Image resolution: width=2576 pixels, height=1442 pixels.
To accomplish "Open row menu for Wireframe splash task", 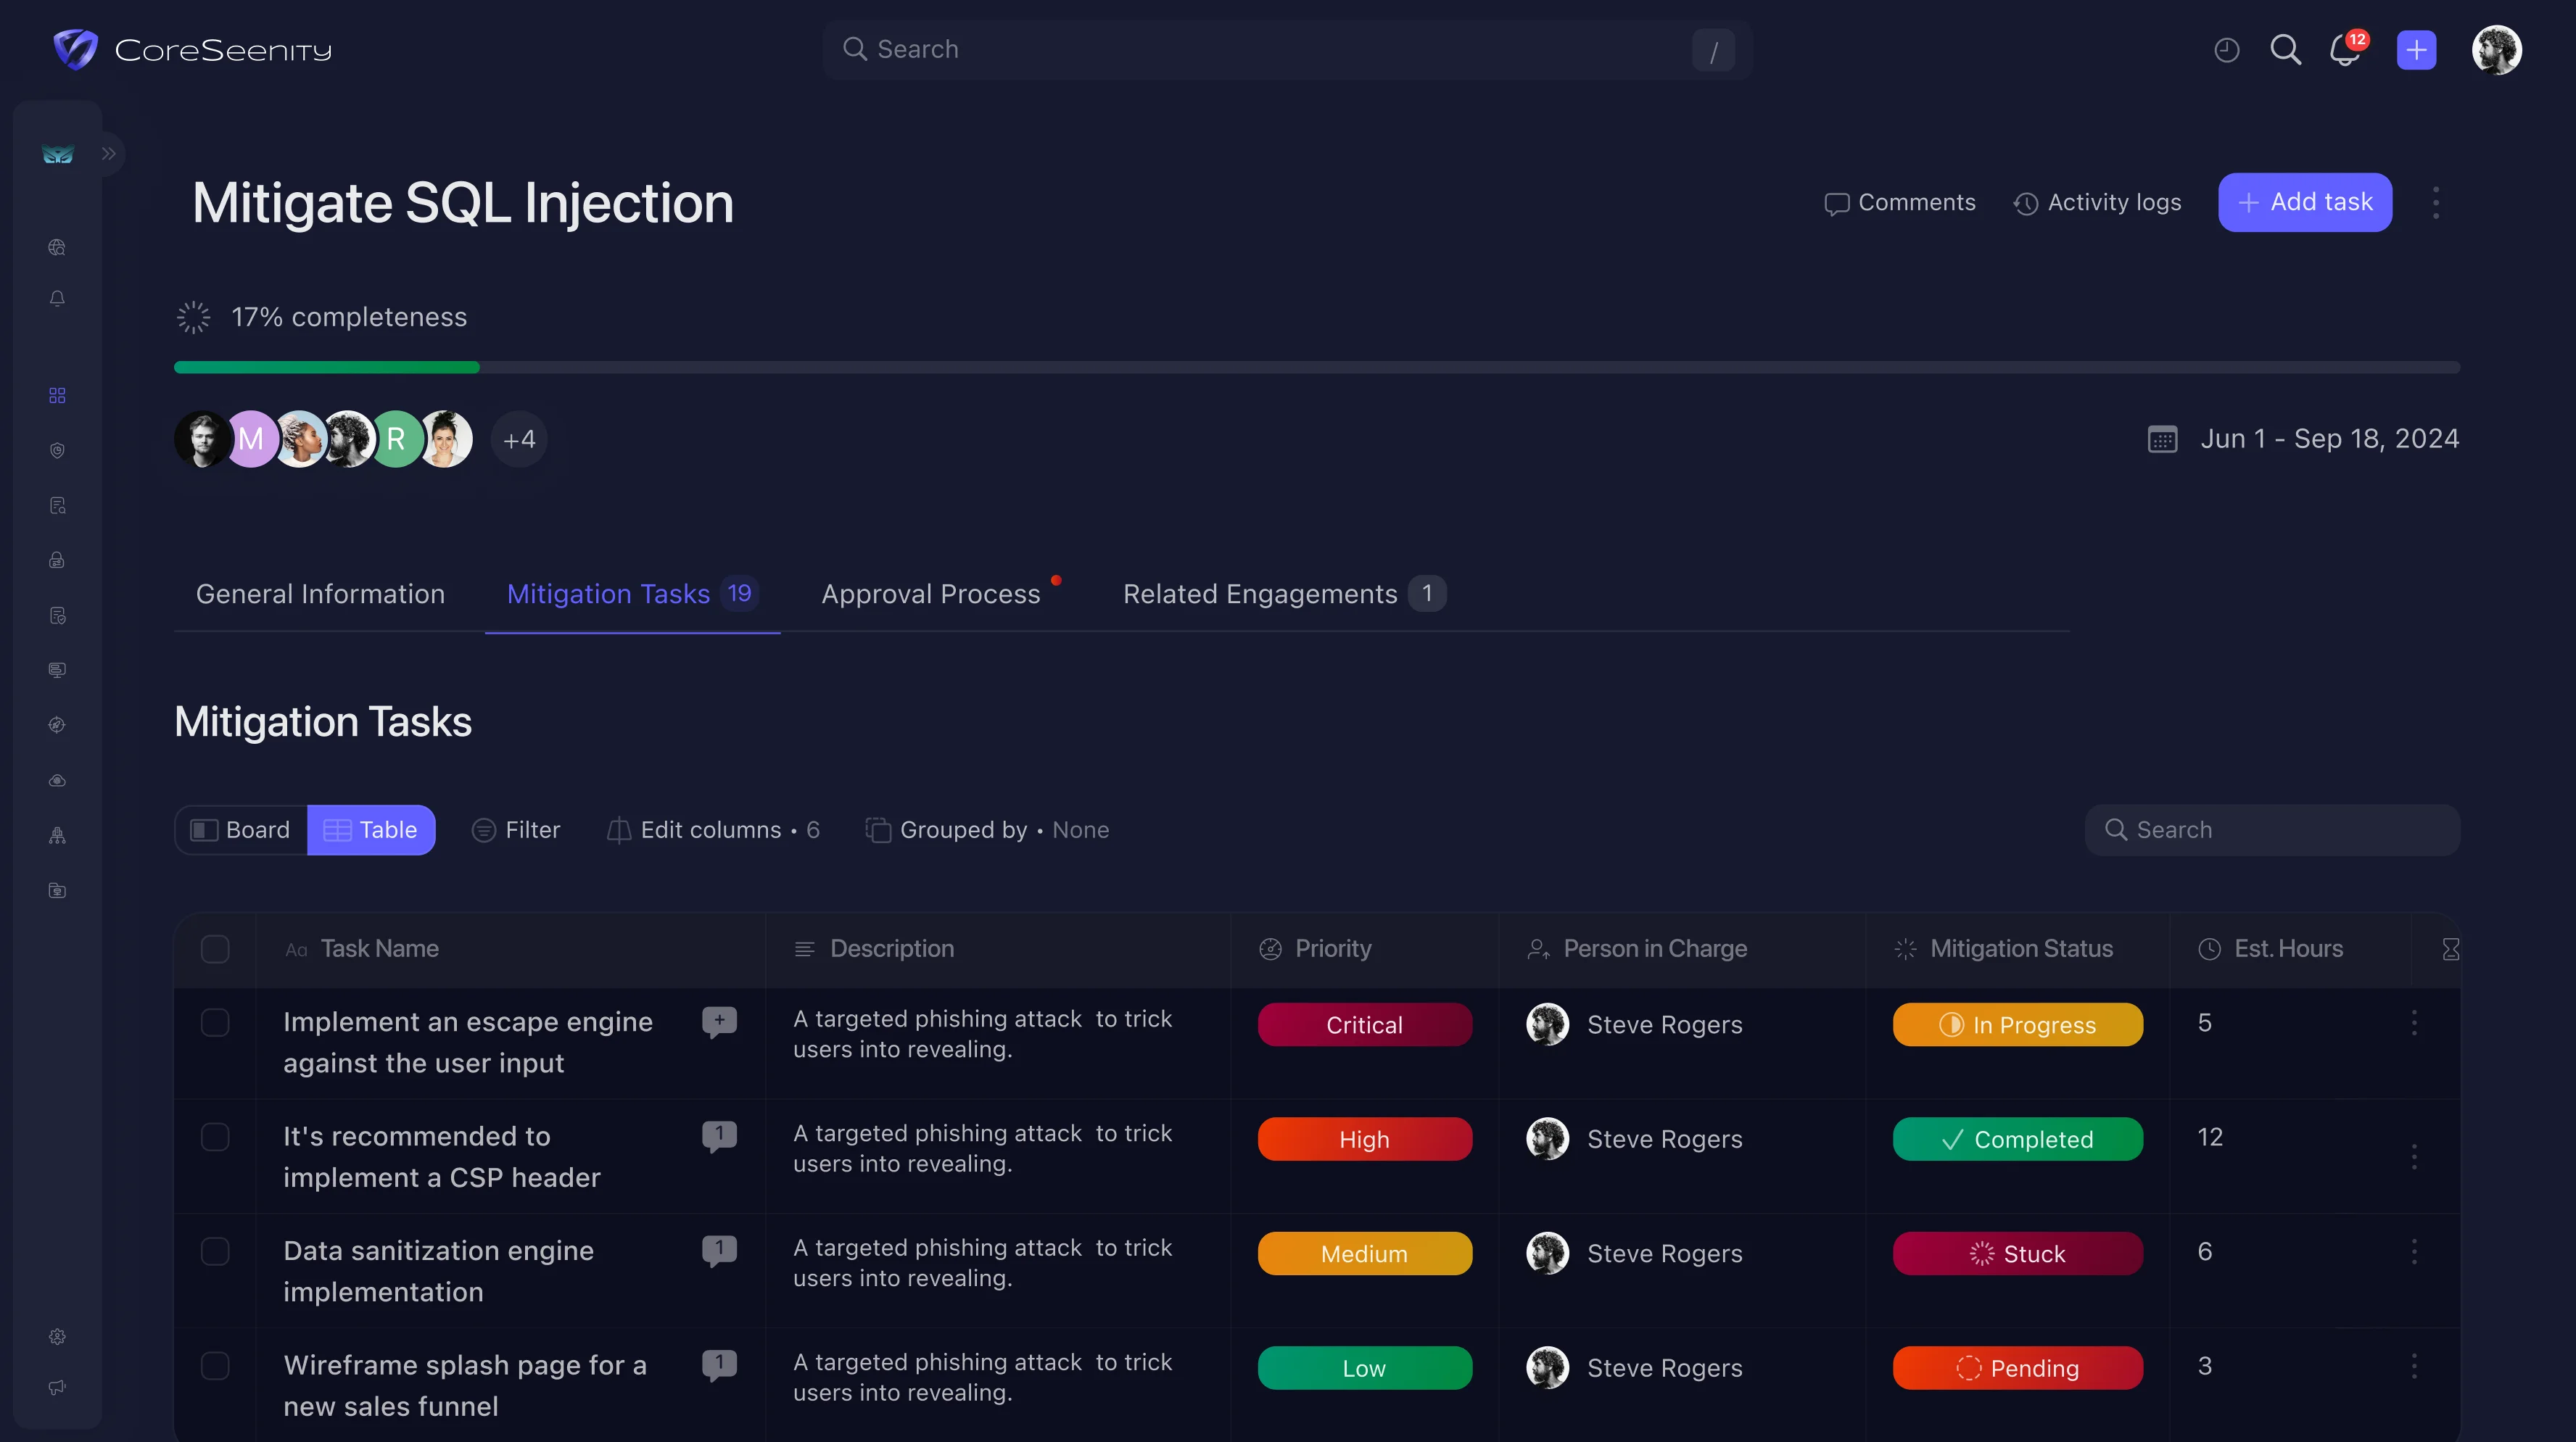I will coord(2414,1366).
